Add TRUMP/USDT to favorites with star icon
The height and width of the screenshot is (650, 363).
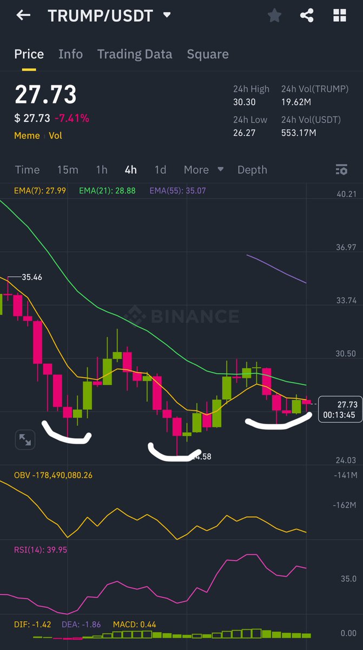click(275, 16)
